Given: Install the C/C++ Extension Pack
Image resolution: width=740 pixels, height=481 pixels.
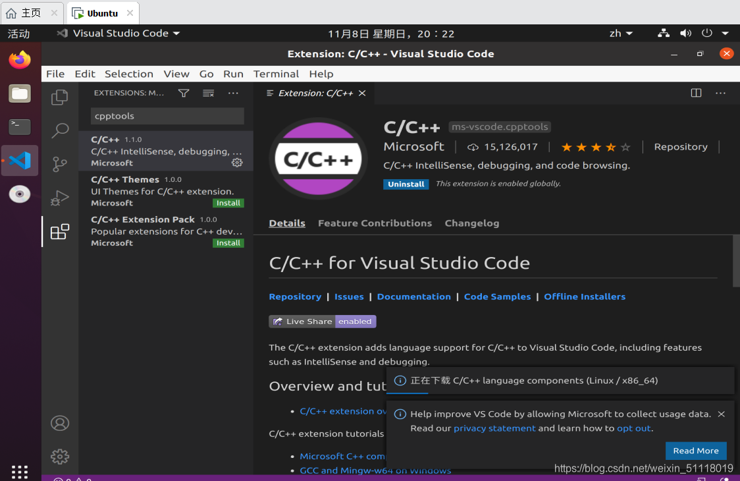Looking at the screenshot, I should pyautogui.click(x=228, y=243).
